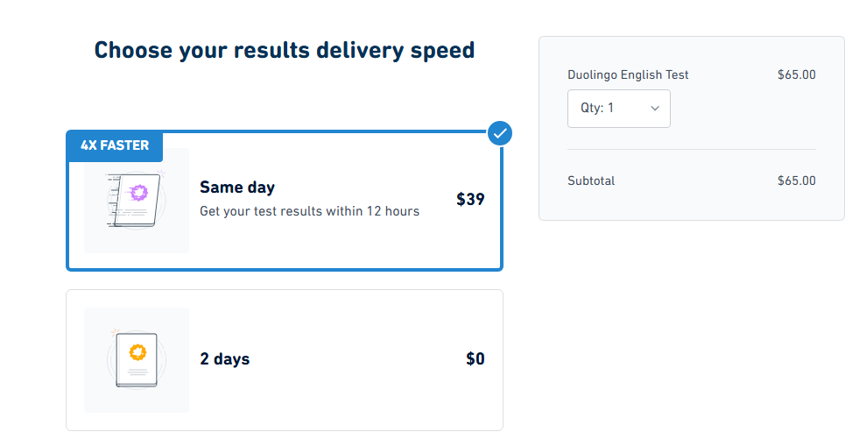Click the chevron arrow in Qty box

pos(655,109)
